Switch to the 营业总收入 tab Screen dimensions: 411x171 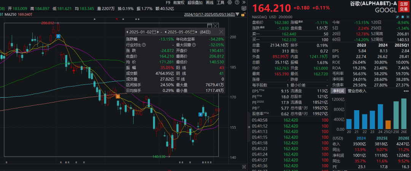point(357,91)
